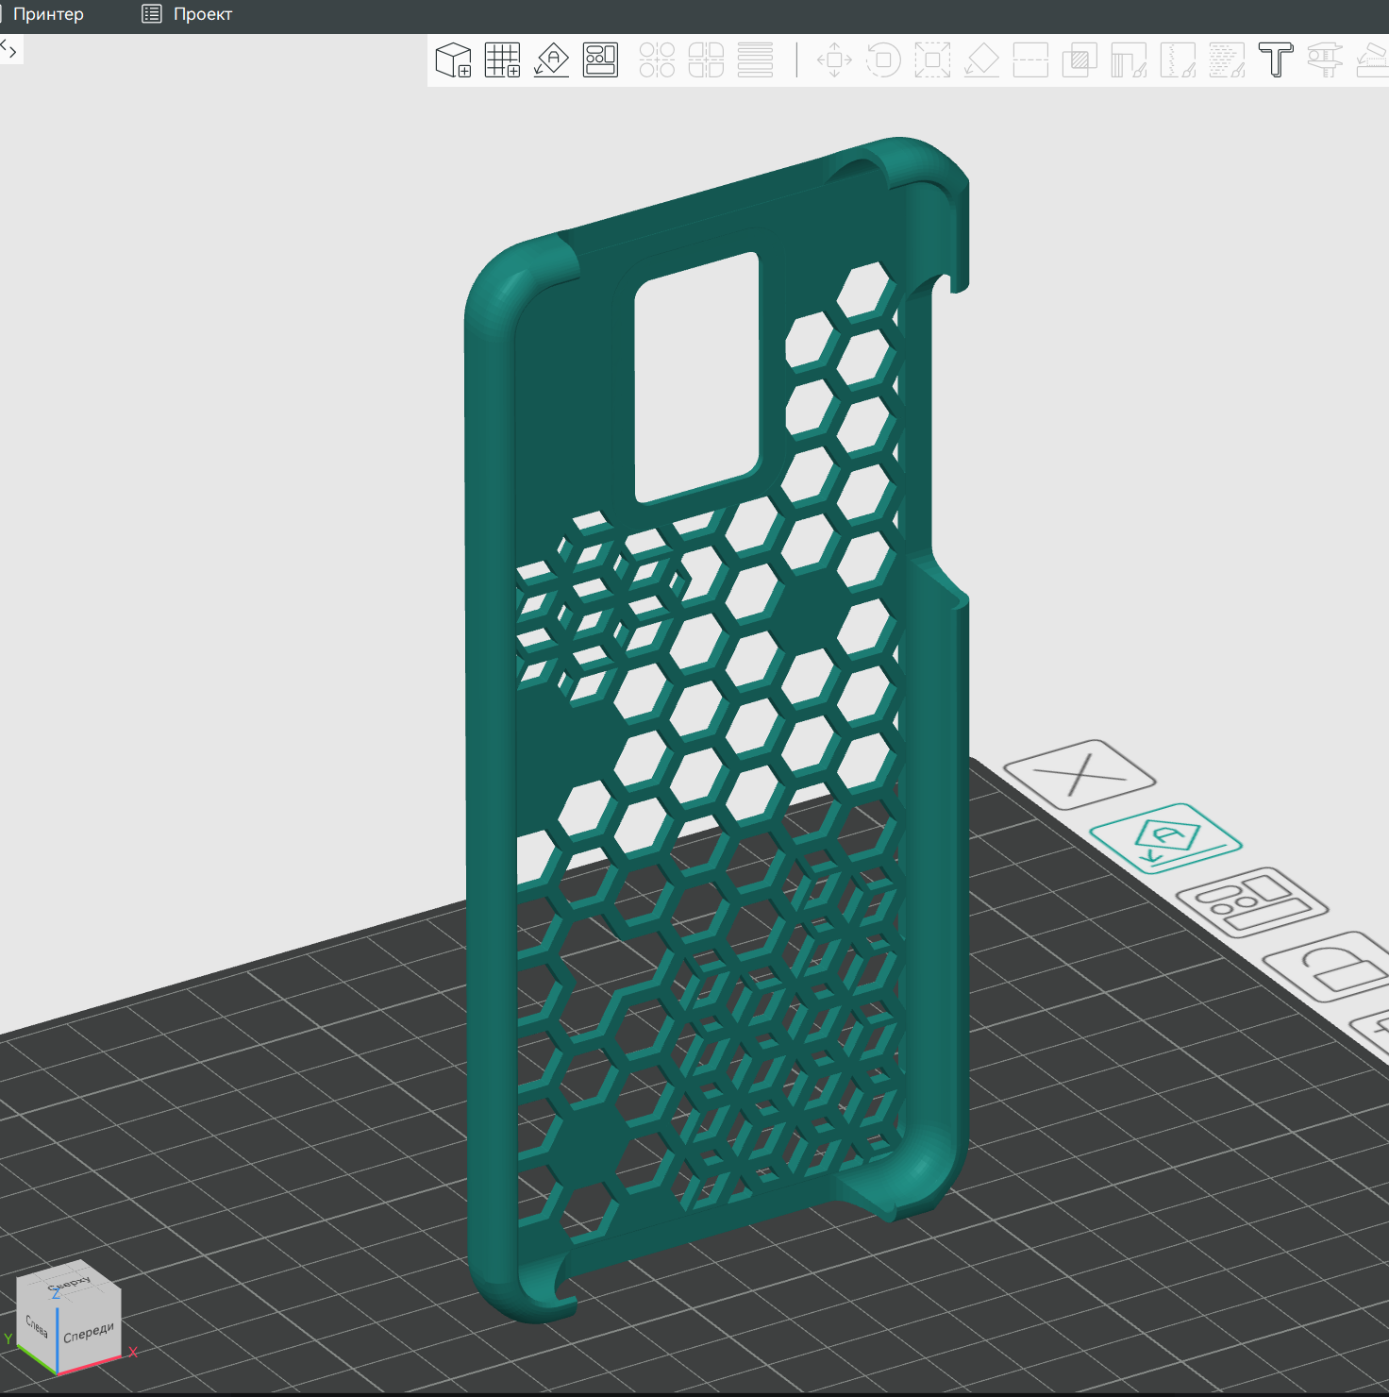Select the Text emboss T tool
Viewport: 1389px width, 1397px height.
[x=1276, y=60]
